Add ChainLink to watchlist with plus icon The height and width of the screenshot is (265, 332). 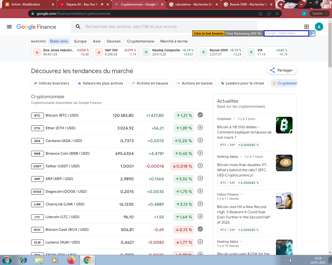(200, 204)
